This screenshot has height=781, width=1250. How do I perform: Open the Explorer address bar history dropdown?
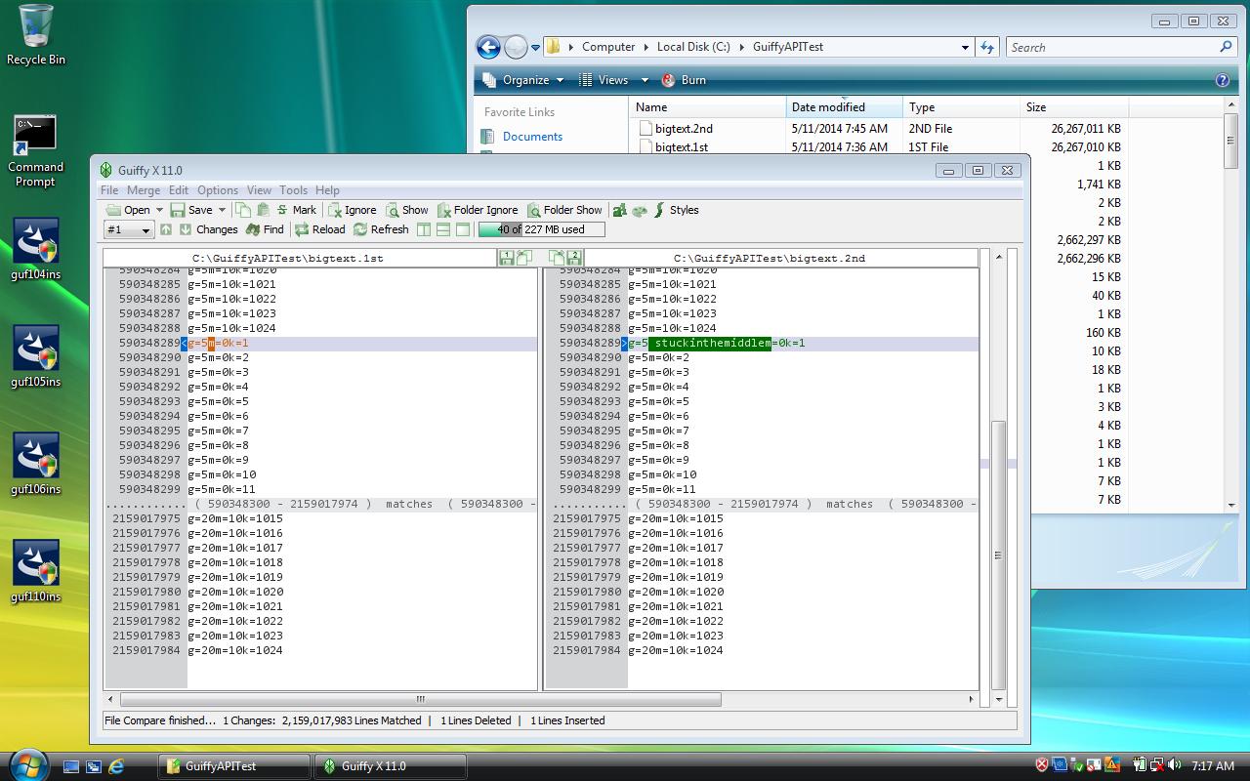[x=965, y=47]
